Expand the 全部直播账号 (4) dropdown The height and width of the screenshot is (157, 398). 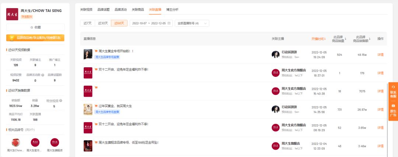192,23
